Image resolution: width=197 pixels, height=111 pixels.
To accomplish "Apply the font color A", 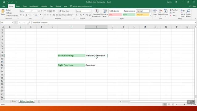I will point(40,15).
